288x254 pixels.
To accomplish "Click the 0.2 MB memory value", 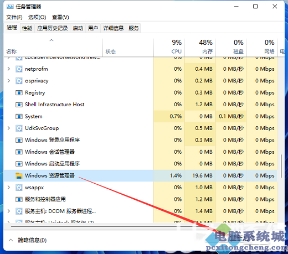I will tap(204, 81).
